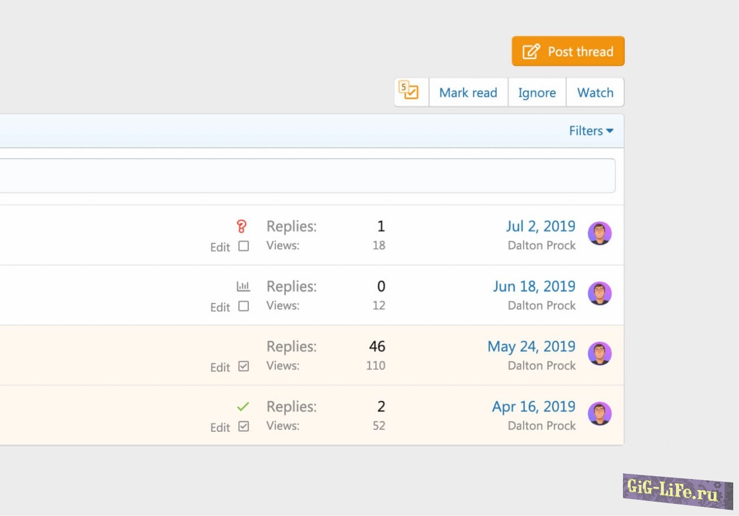
Task: Click the select-all threads checkbox icon
Action: pos(410,92)
